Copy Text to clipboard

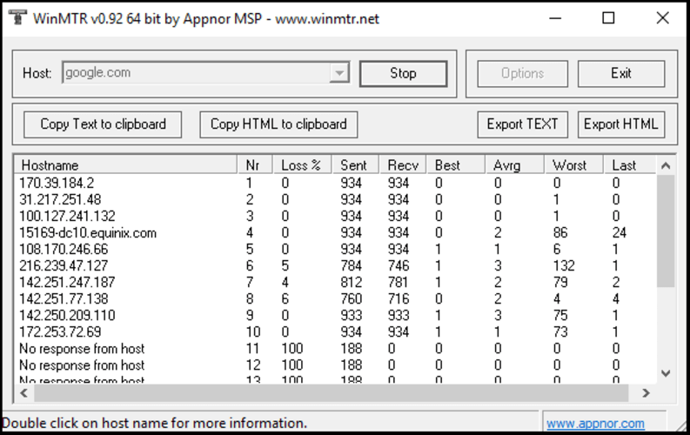pos(103,124)
